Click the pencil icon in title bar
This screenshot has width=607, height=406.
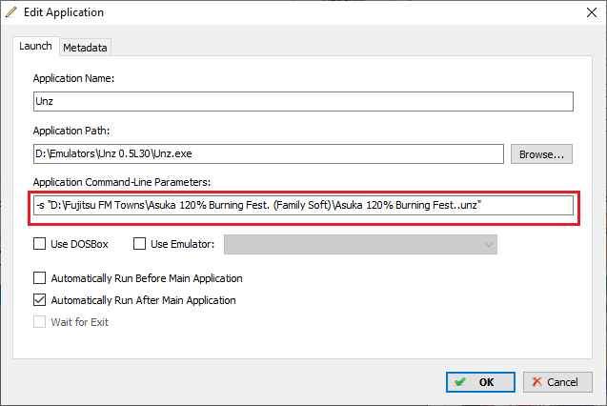[x=11, y=12]
